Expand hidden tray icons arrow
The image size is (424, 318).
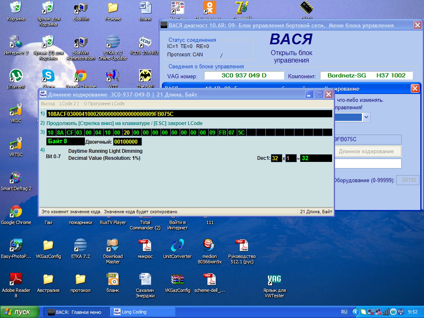click(356, 312)
